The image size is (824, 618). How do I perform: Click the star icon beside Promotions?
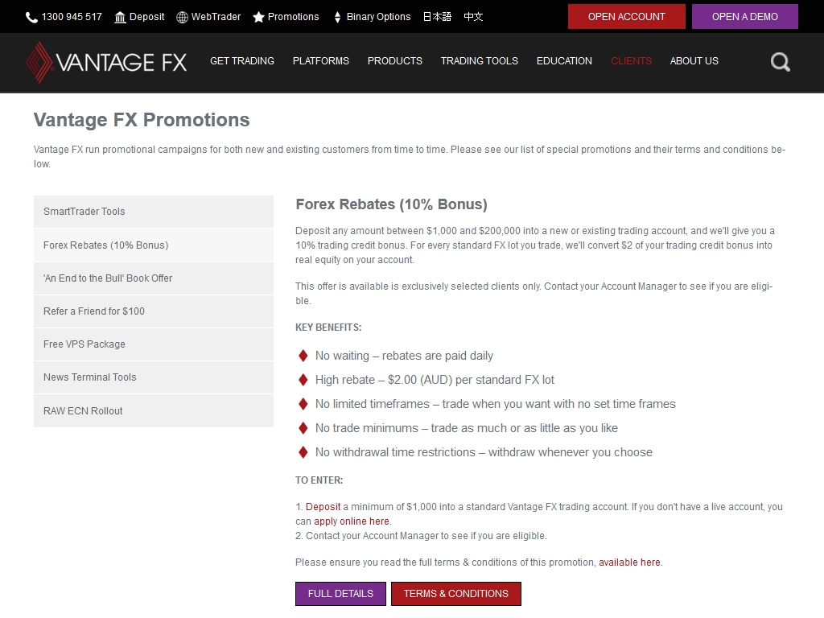258,17
